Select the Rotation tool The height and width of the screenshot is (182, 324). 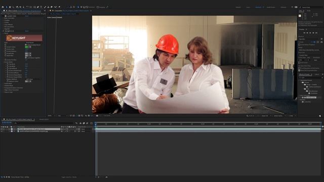point(27,7)
